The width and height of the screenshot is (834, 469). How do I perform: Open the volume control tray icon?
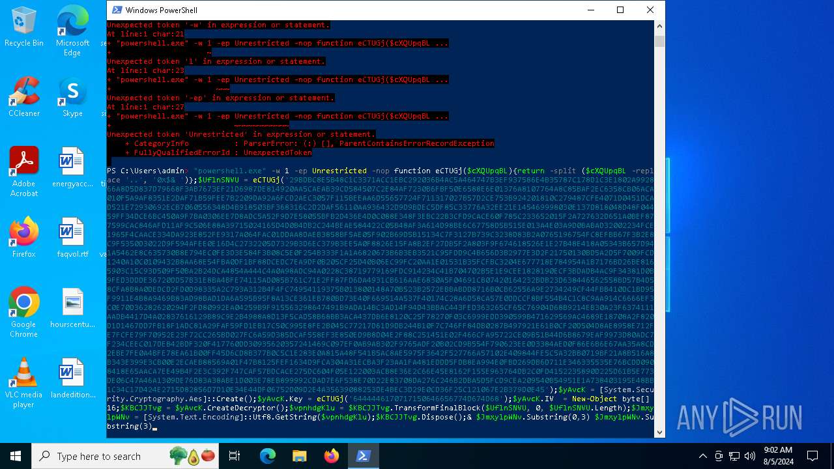click(750, 456)
